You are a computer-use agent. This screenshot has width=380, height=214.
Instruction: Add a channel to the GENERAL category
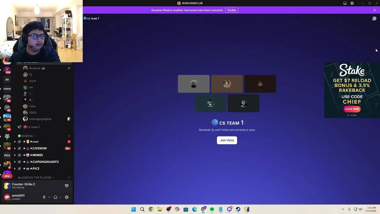[69, 136]
